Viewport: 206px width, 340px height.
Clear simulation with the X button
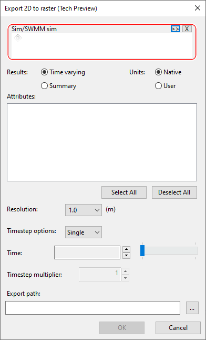click(x=187, y=29)
